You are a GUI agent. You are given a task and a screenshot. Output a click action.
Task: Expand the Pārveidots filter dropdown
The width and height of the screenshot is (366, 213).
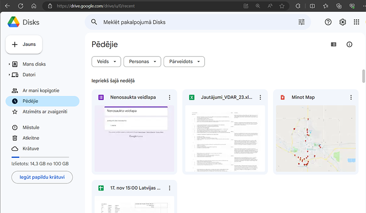pyautogui.click(x=184, y=62)
